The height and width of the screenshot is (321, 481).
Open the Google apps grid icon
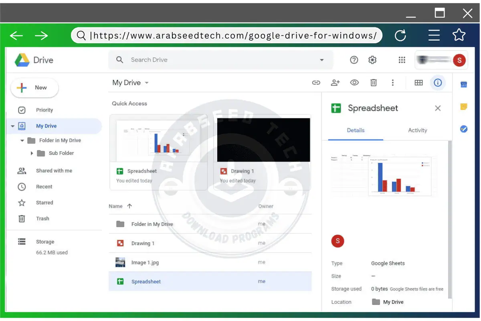[x=402, y=60]
